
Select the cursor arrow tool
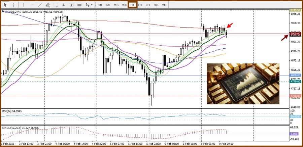[x=5, y=5]
